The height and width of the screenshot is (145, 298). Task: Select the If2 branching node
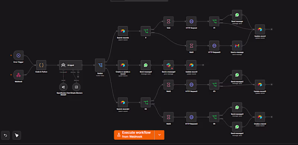pyautogui.click(x=146, y=102)
